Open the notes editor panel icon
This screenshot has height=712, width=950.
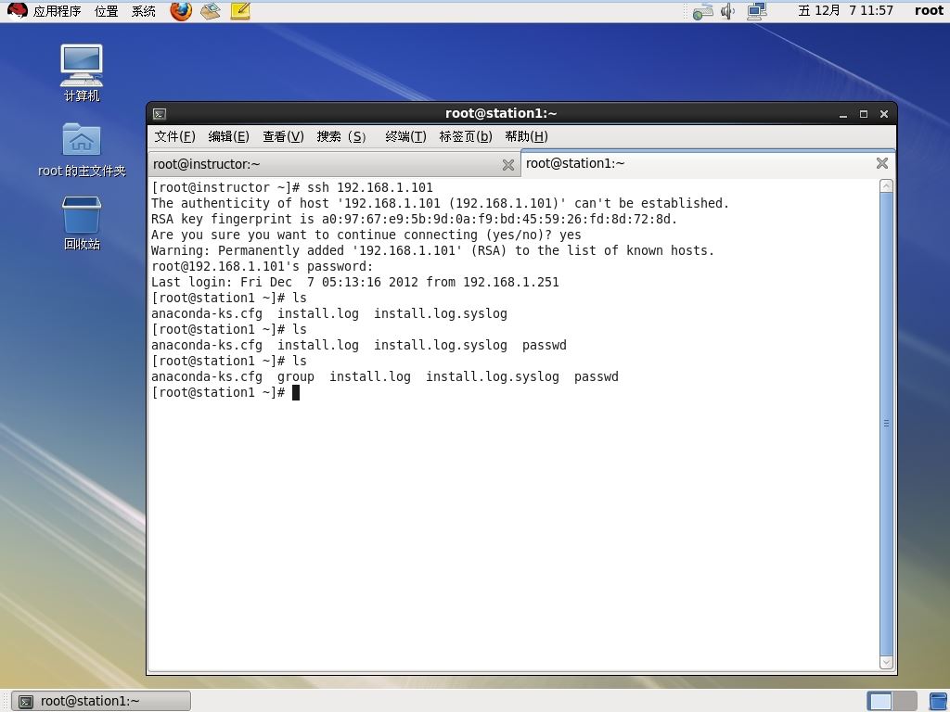[240, 11]
